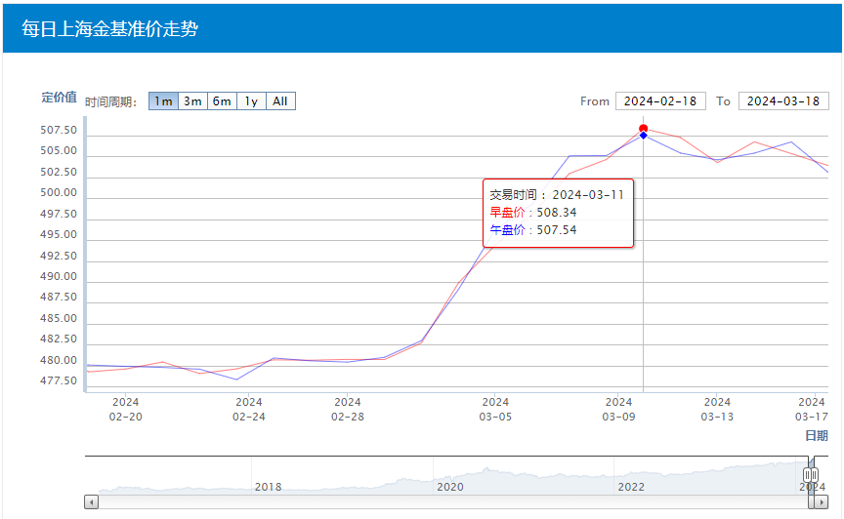Click the red morning price data point

pyautogui.click(x=643, y=129)
